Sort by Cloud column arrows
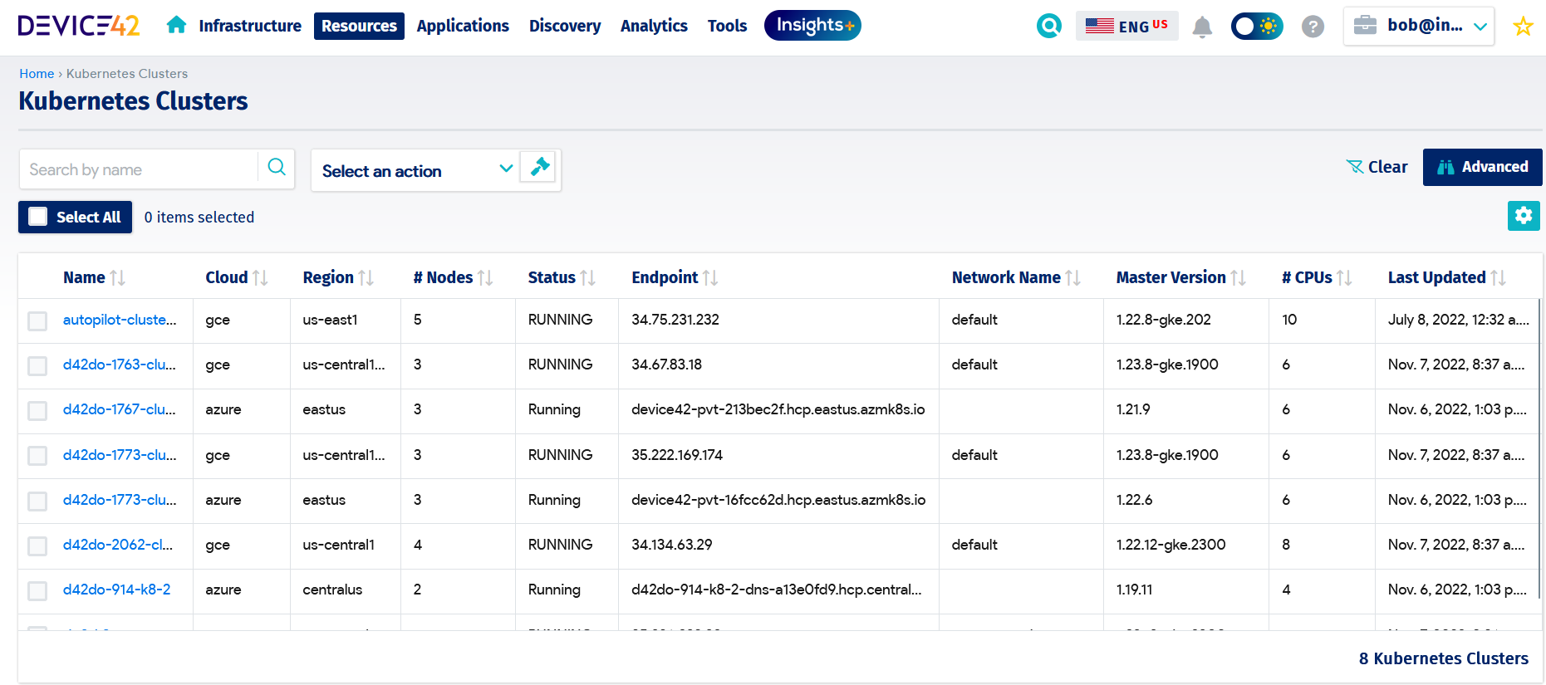 260,277
